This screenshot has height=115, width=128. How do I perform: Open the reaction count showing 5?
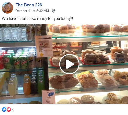pos(13,110)
